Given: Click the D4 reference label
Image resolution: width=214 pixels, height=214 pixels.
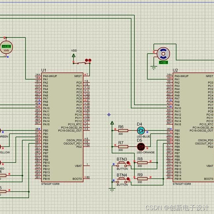Looking at the screenshot, I should coord(139,124).
